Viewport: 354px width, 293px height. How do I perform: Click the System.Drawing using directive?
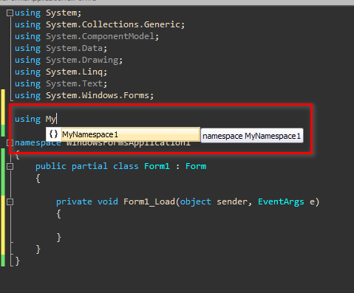[69, 60]
